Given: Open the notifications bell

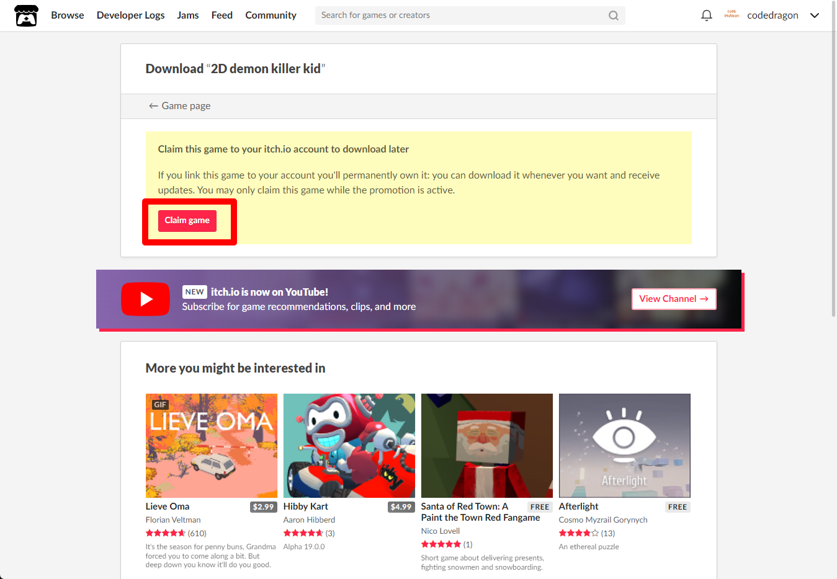Looking at the screenshot, I should tap(707, 15).
